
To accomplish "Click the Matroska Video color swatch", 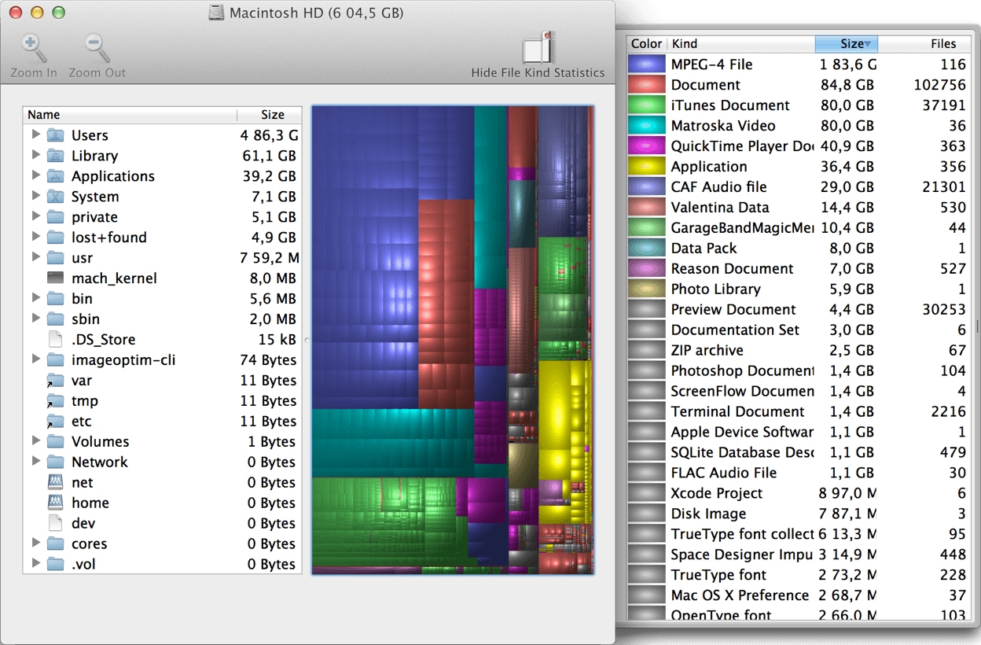I will coord(647,126).
